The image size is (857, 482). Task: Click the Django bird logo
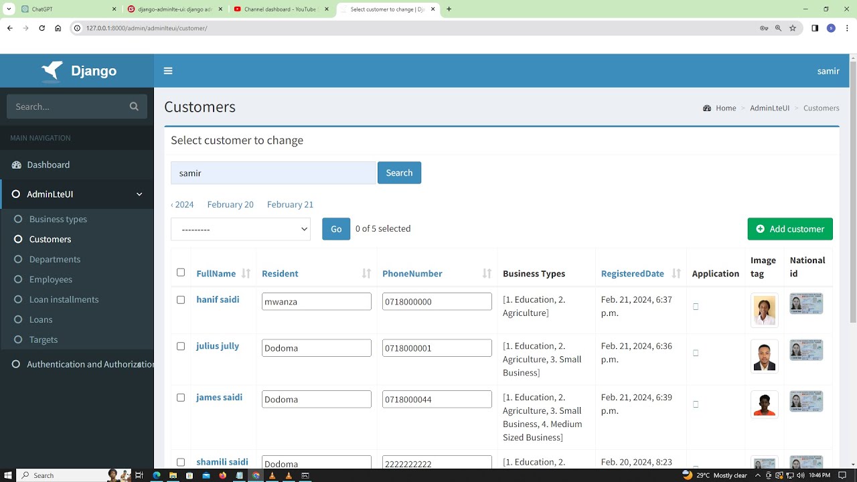pyautogui.click(x=52, y=71)
